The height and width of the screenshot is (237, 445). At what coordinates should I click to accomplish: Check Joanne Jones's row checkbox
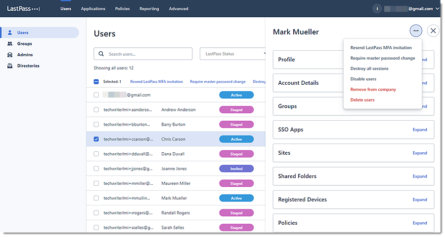point(96,169)
